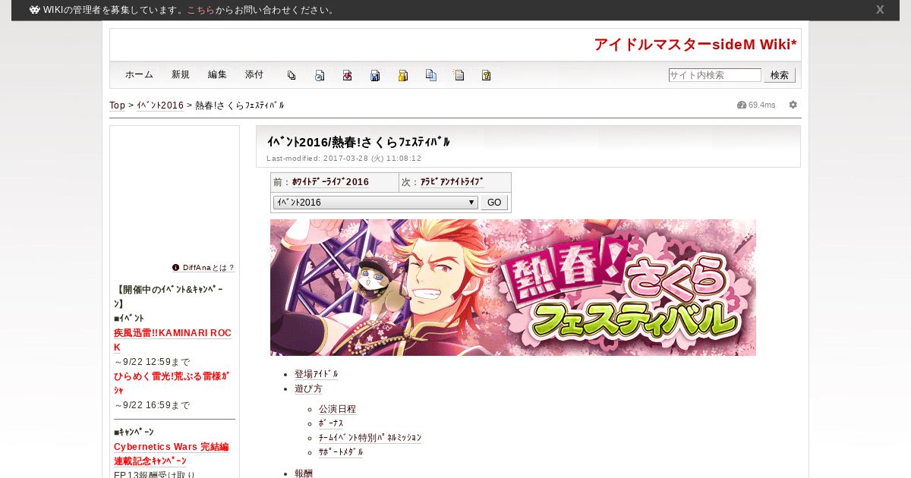The height and width of the screenshot is (478, 911).
Task: Jump to ﾁｰﾑｲﾍﾞﾝﾄ特別ﾊﾟﾈﾙﾐｯｼｮﾝ subsection
Action: 370,438
